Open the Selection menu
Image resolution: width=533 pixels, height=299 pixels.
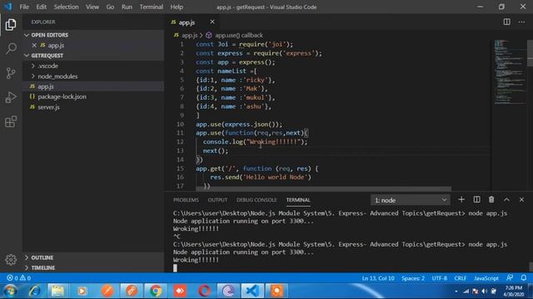tap(66, 7)
